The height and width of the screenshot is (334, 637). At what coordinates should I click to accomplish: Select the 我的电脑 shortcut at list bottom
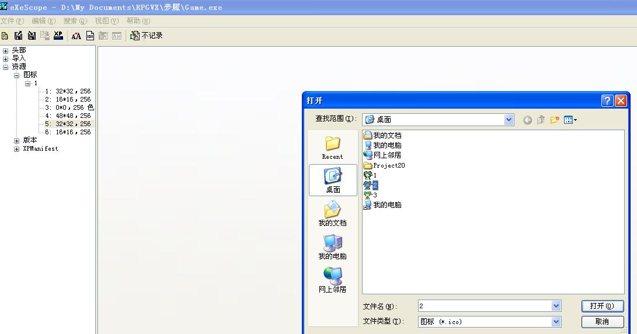coord(382,205)
